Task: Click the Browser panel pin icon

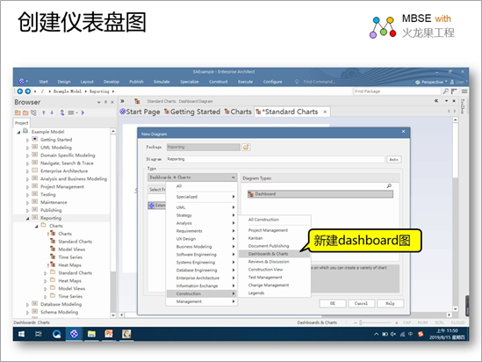Action: 105,102
